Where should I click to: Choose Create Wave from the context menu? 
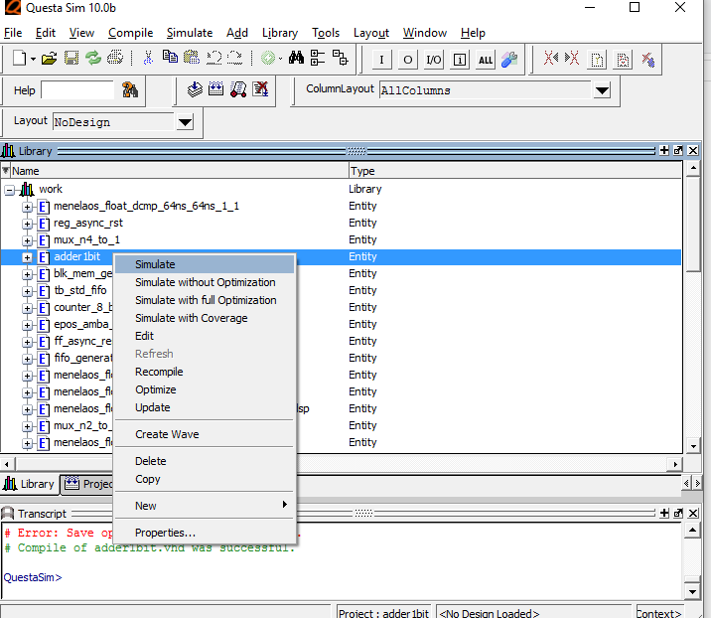pos(205,434)
